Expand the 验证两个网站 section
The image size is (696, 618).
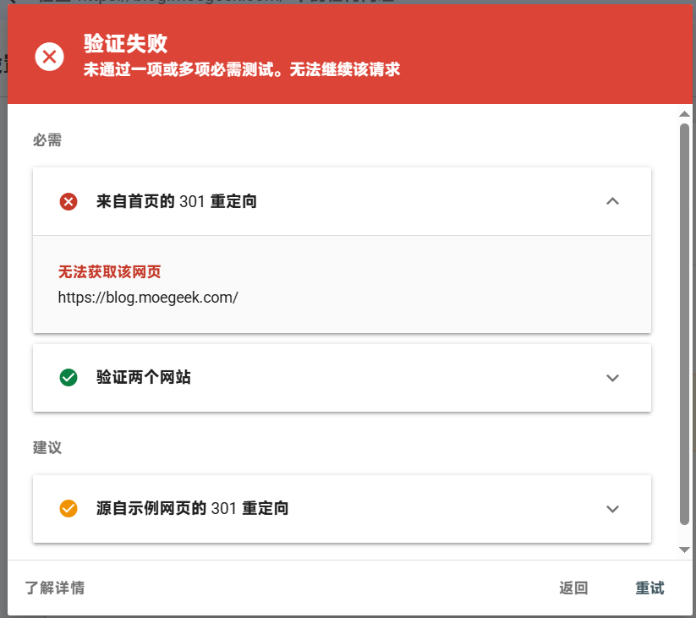(x=612, y=378)
